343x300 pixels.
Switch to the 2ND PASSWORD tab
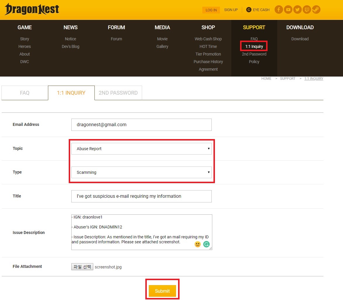click(118, 93)
